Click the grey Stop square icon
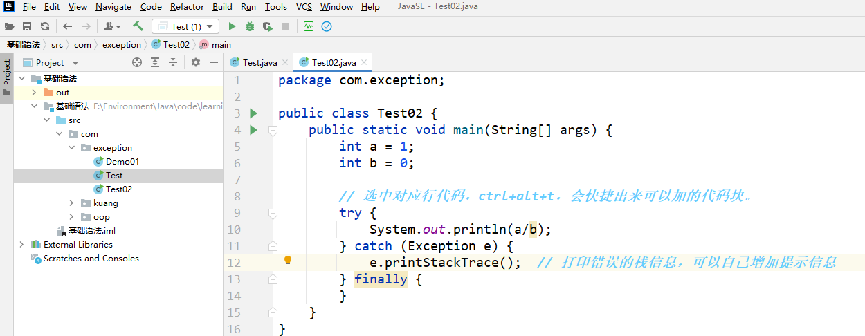Screen dimensions: 865x336 click(286, 26)
